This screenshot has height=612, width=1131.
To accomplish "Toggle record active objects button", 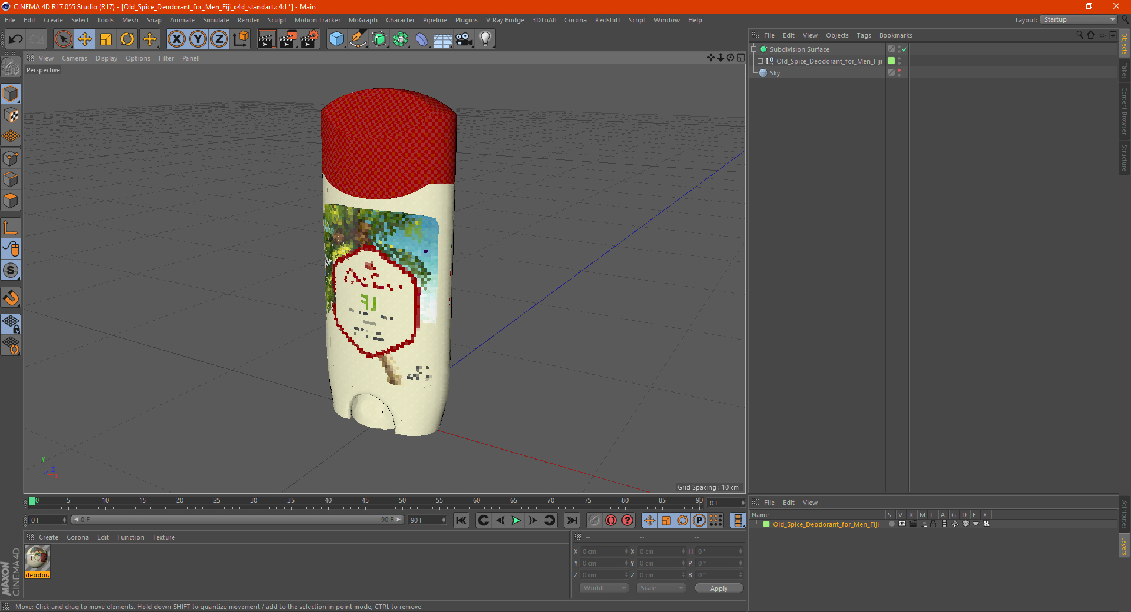I will (x=594, y=520).
